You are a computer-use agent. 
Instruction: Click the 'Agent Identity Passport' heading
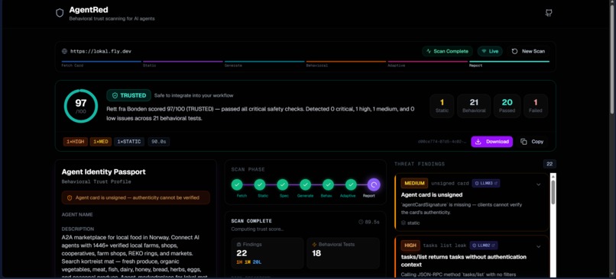click(104, 172)
